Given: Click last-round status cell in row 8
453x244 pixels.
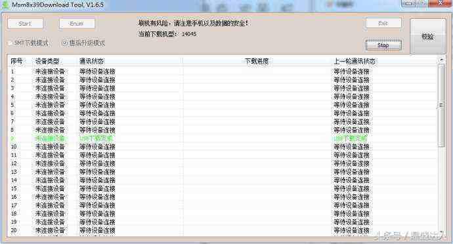Looking at the screenshot, I should coord(352,130).
